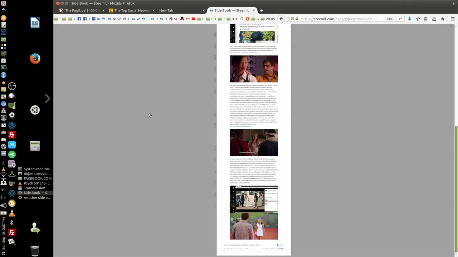
Task: Show bookmarks list icon
Action: [x=425, y=19]
